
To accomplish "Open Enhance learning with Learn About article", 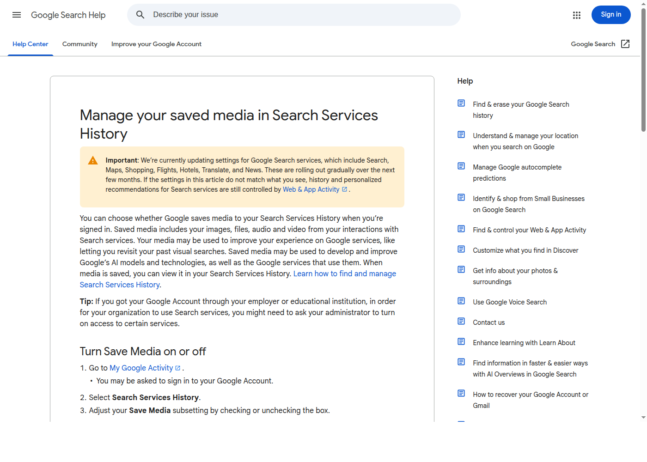I will point(524,343).
